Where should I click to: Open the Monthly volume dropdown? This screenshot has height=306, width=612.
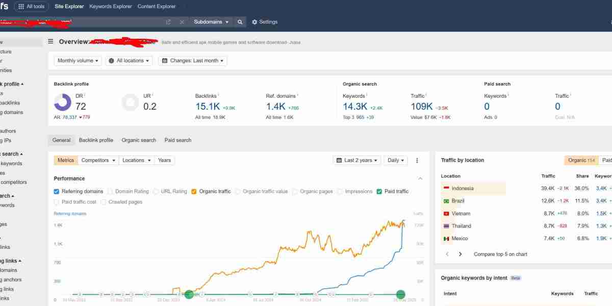pyautogui.click(x=78, y=61)
